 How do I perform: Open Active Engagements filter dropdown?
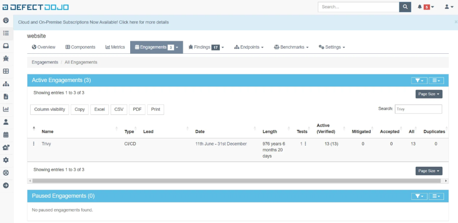pos(419,80)
